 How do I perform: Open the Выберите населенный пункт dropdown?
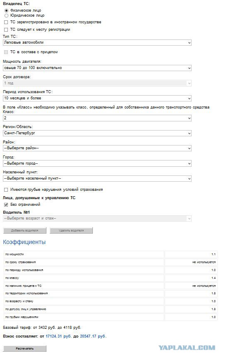97,178
